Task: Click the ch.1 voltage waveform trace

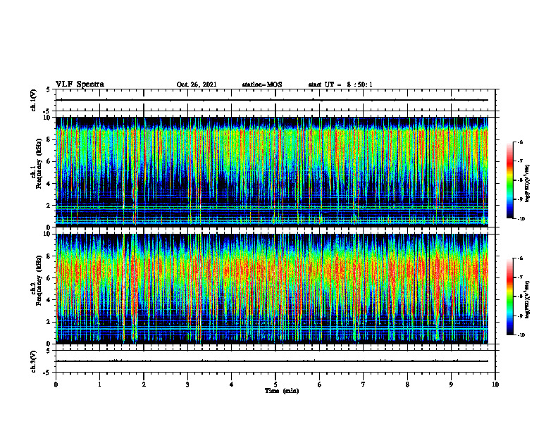Action: pyautogui.click(x=272, y=100)
